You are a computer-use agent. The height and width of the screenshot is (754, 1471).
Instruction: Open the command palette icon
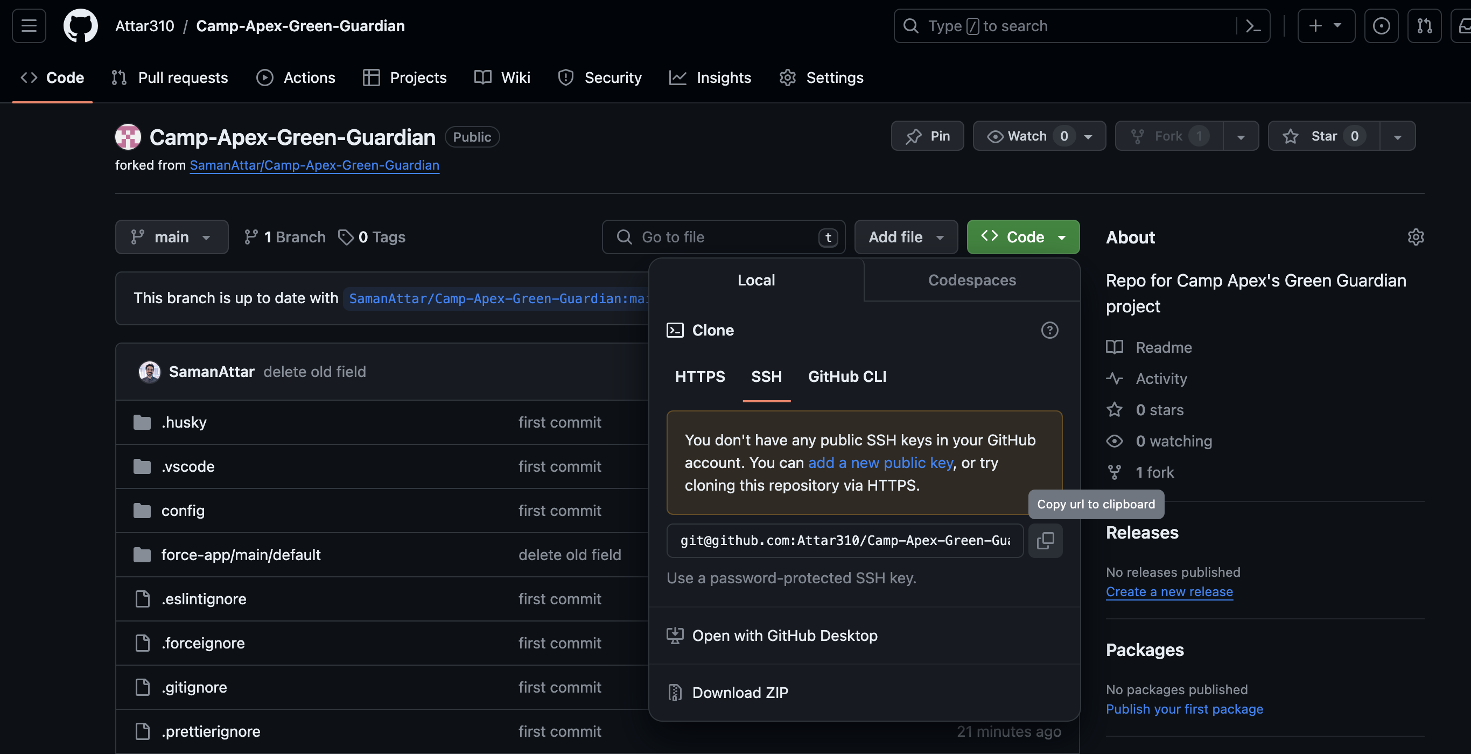coord(1253,26)
